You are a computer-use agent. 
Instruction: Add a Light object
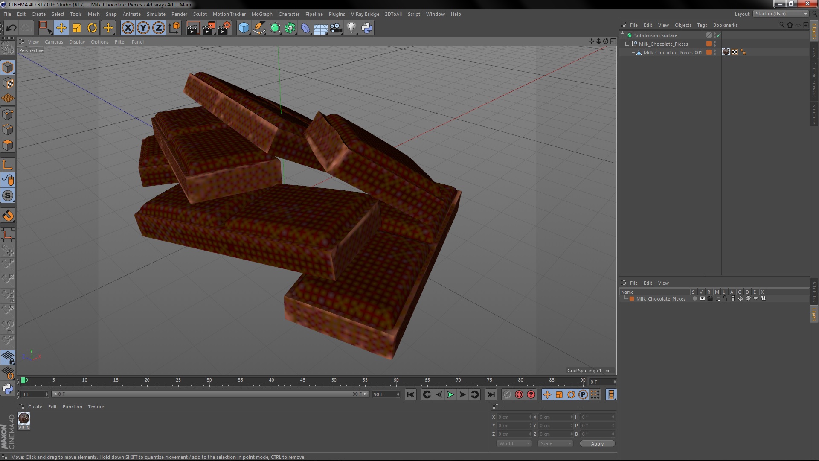click(351, 28)
